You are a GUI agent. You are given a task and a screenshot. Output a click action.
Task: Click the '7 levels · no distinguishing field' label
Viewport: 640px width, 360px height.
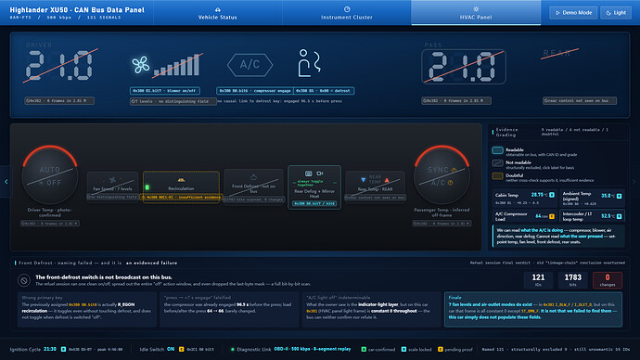[x=173, y=101]
